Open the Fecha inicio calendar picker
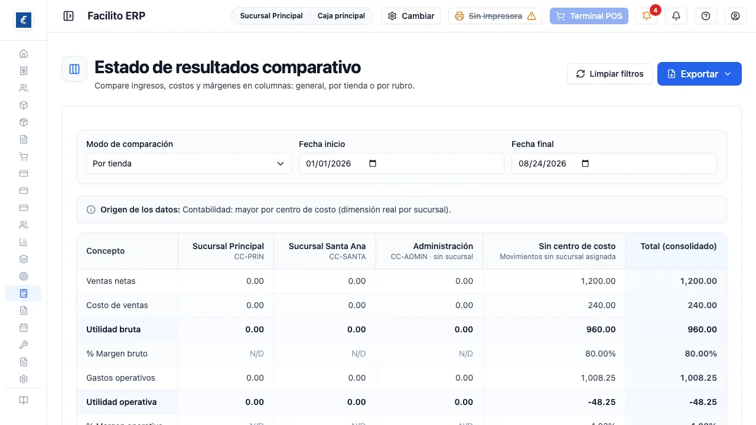 tap(373, 164)
